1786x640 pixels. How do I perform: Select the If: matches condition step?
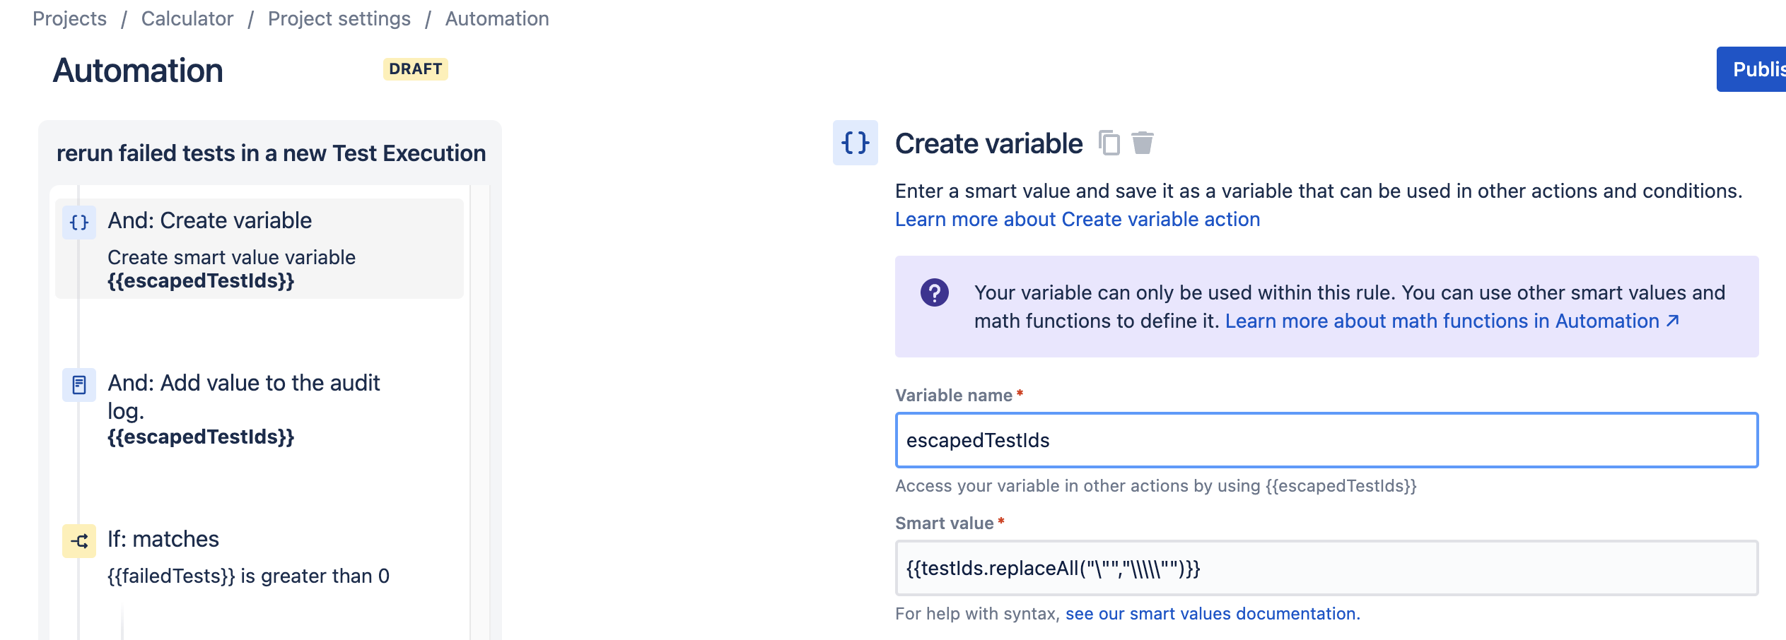(x=259, y=557)
